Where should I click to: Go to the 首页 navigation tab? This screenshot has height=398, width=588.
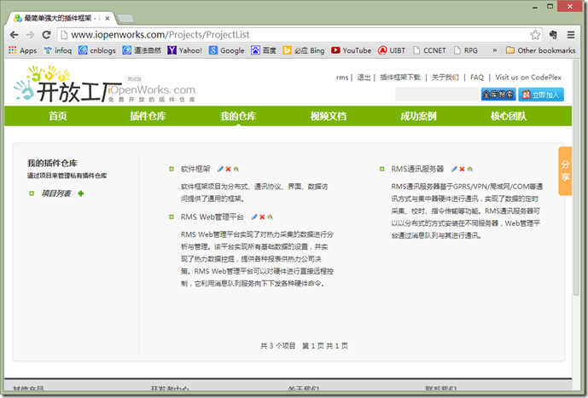(x=58, y=116)
